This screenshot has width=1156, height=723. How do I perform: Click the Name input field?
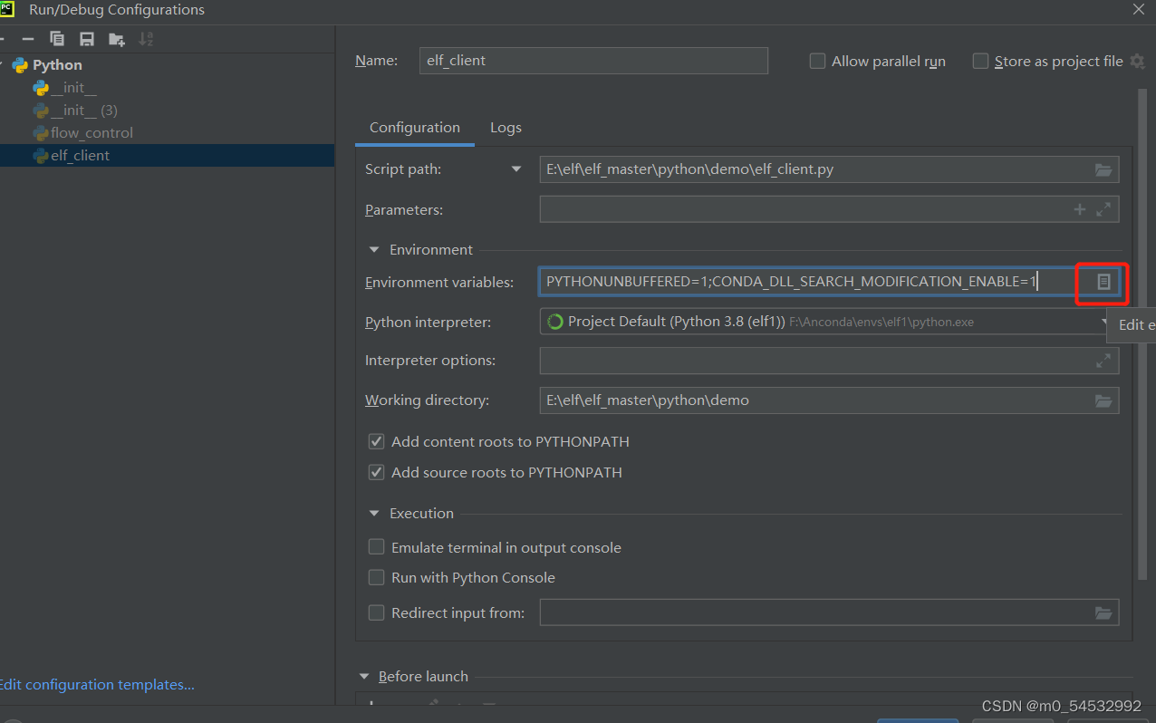(x=593, y=61)
